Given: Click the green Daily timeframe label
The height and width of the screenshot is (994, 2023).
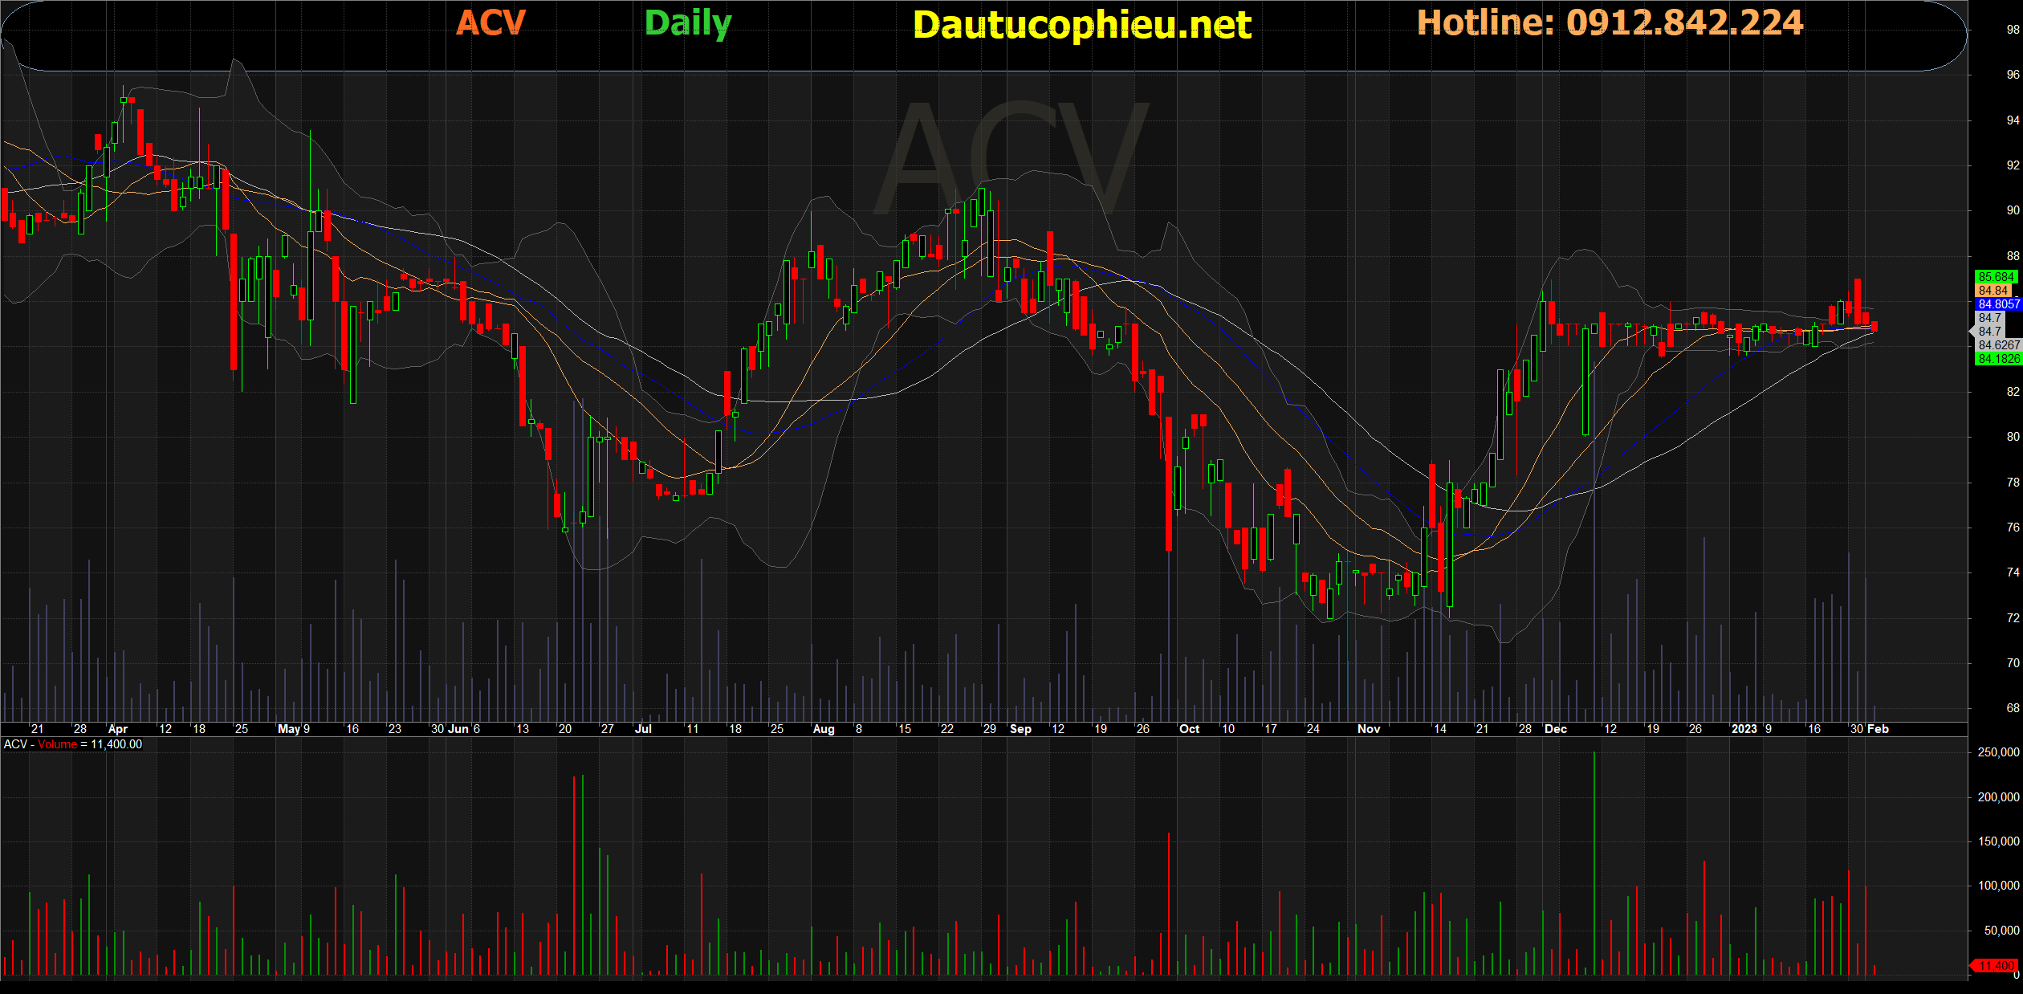Looking at the screenshot, I should pyautogui.click(x=688, y=23).
